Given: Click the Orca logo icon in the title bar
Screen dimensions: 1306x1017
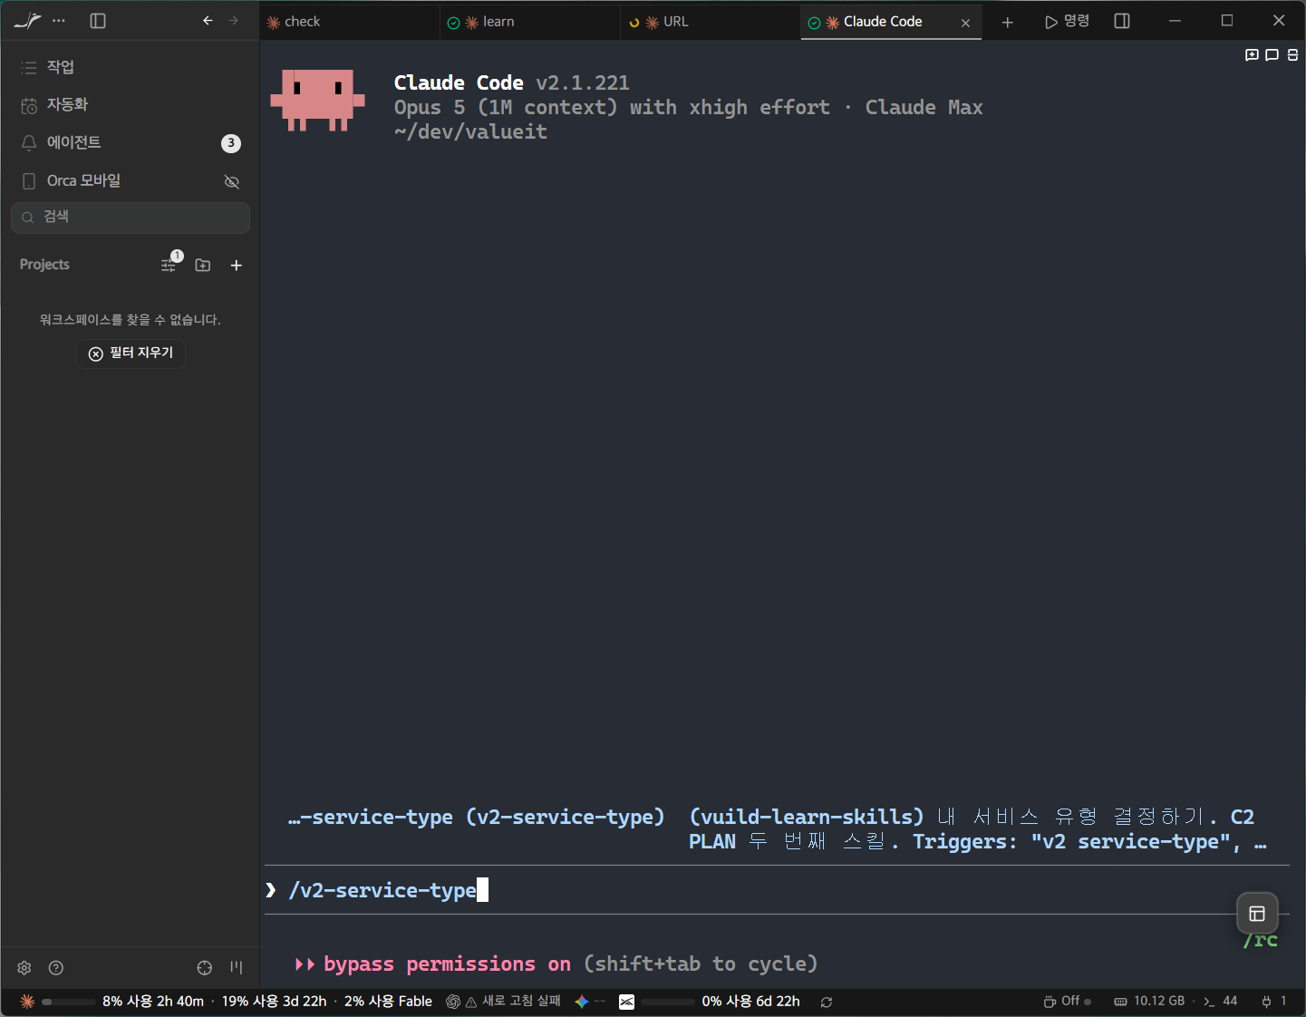Looking at the screenshot, I should [x=27, y=21].
